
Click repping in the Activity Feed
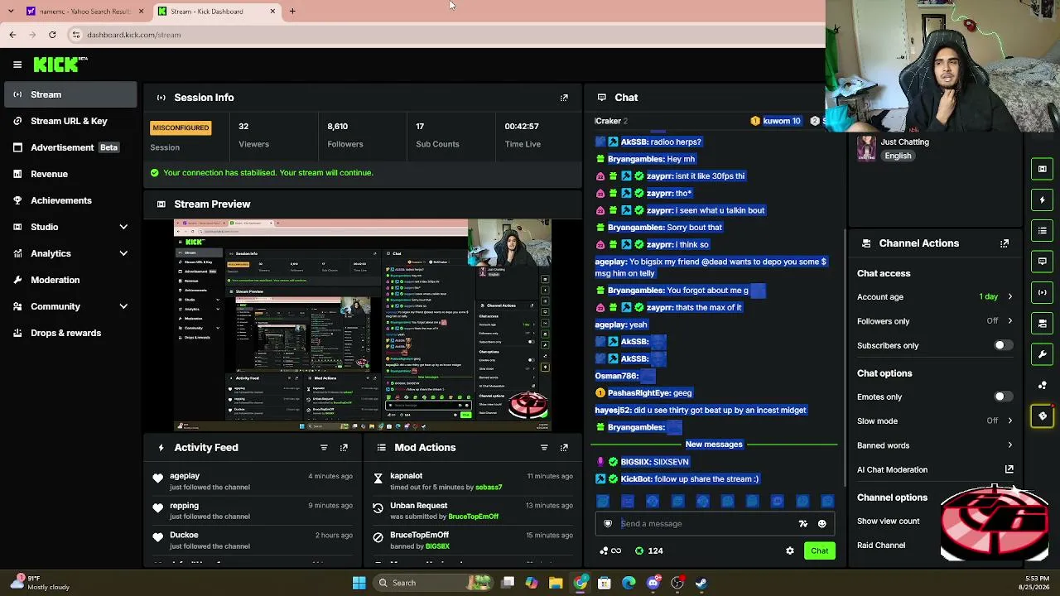tap(184, 506)
